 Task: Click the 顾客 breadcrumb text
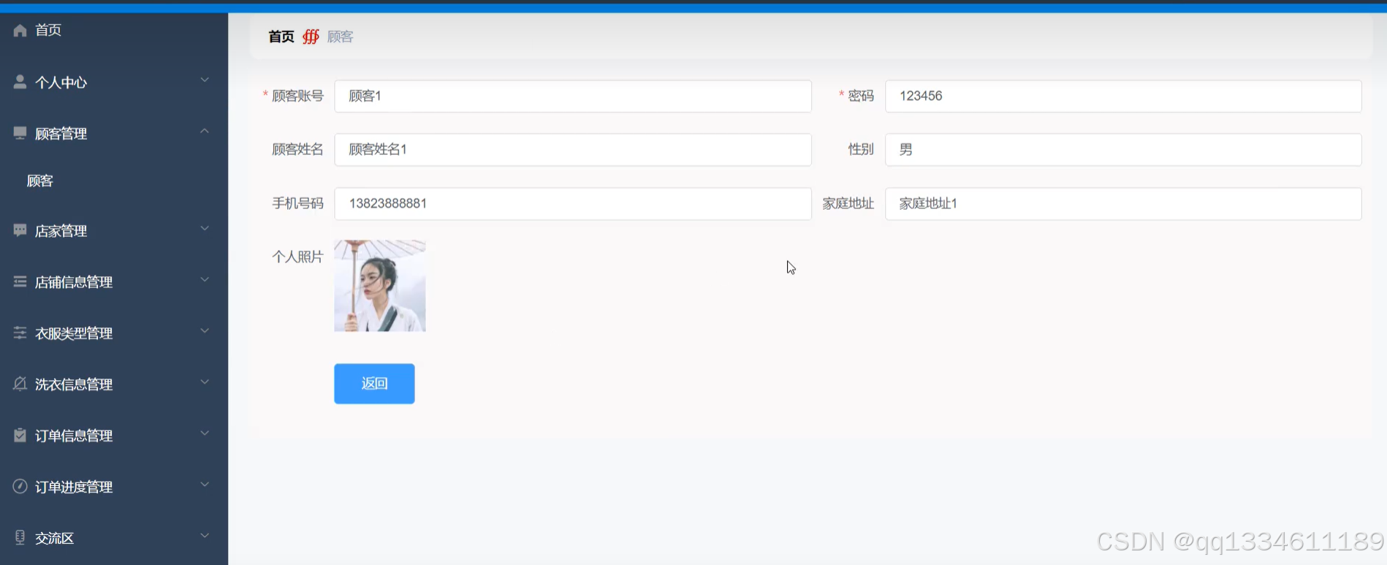coord(340,37)
